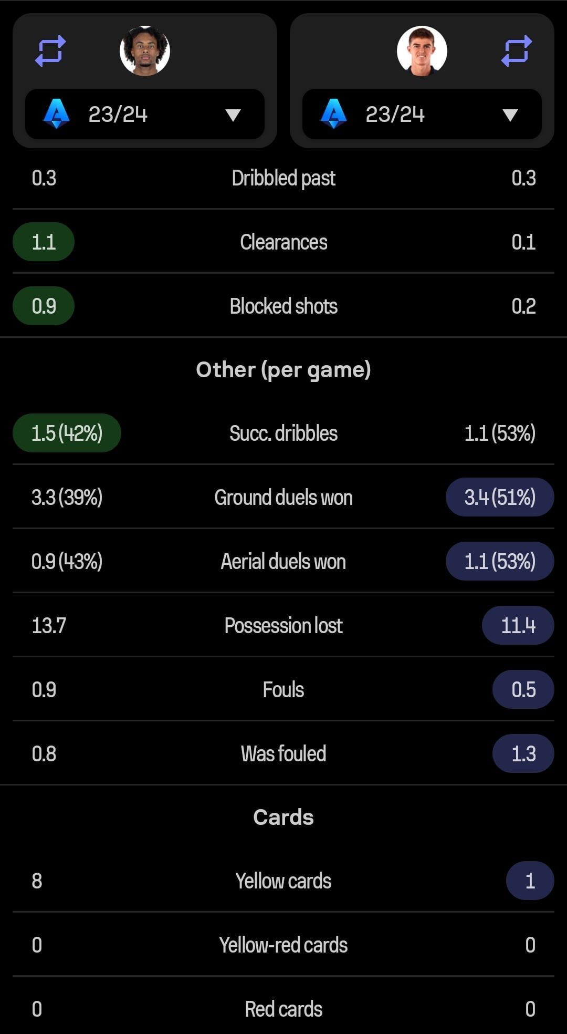Click the highlighted 3.4 (51%) ground duels value
This screenshot has height=1034, width=567.
point(500,498)
